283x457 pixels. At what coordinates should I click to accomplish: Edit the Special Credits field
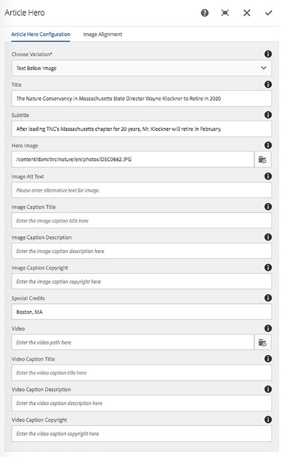[x=141, y=312]
